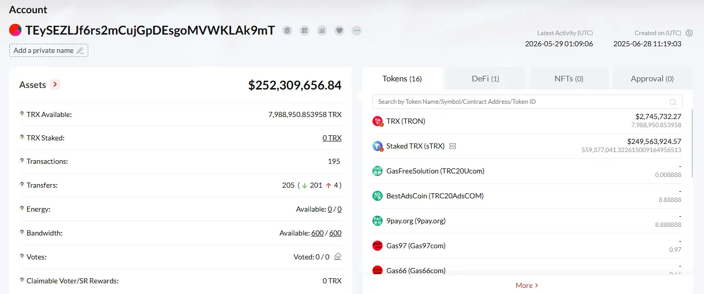Click the Energy available 0 link

330,209
